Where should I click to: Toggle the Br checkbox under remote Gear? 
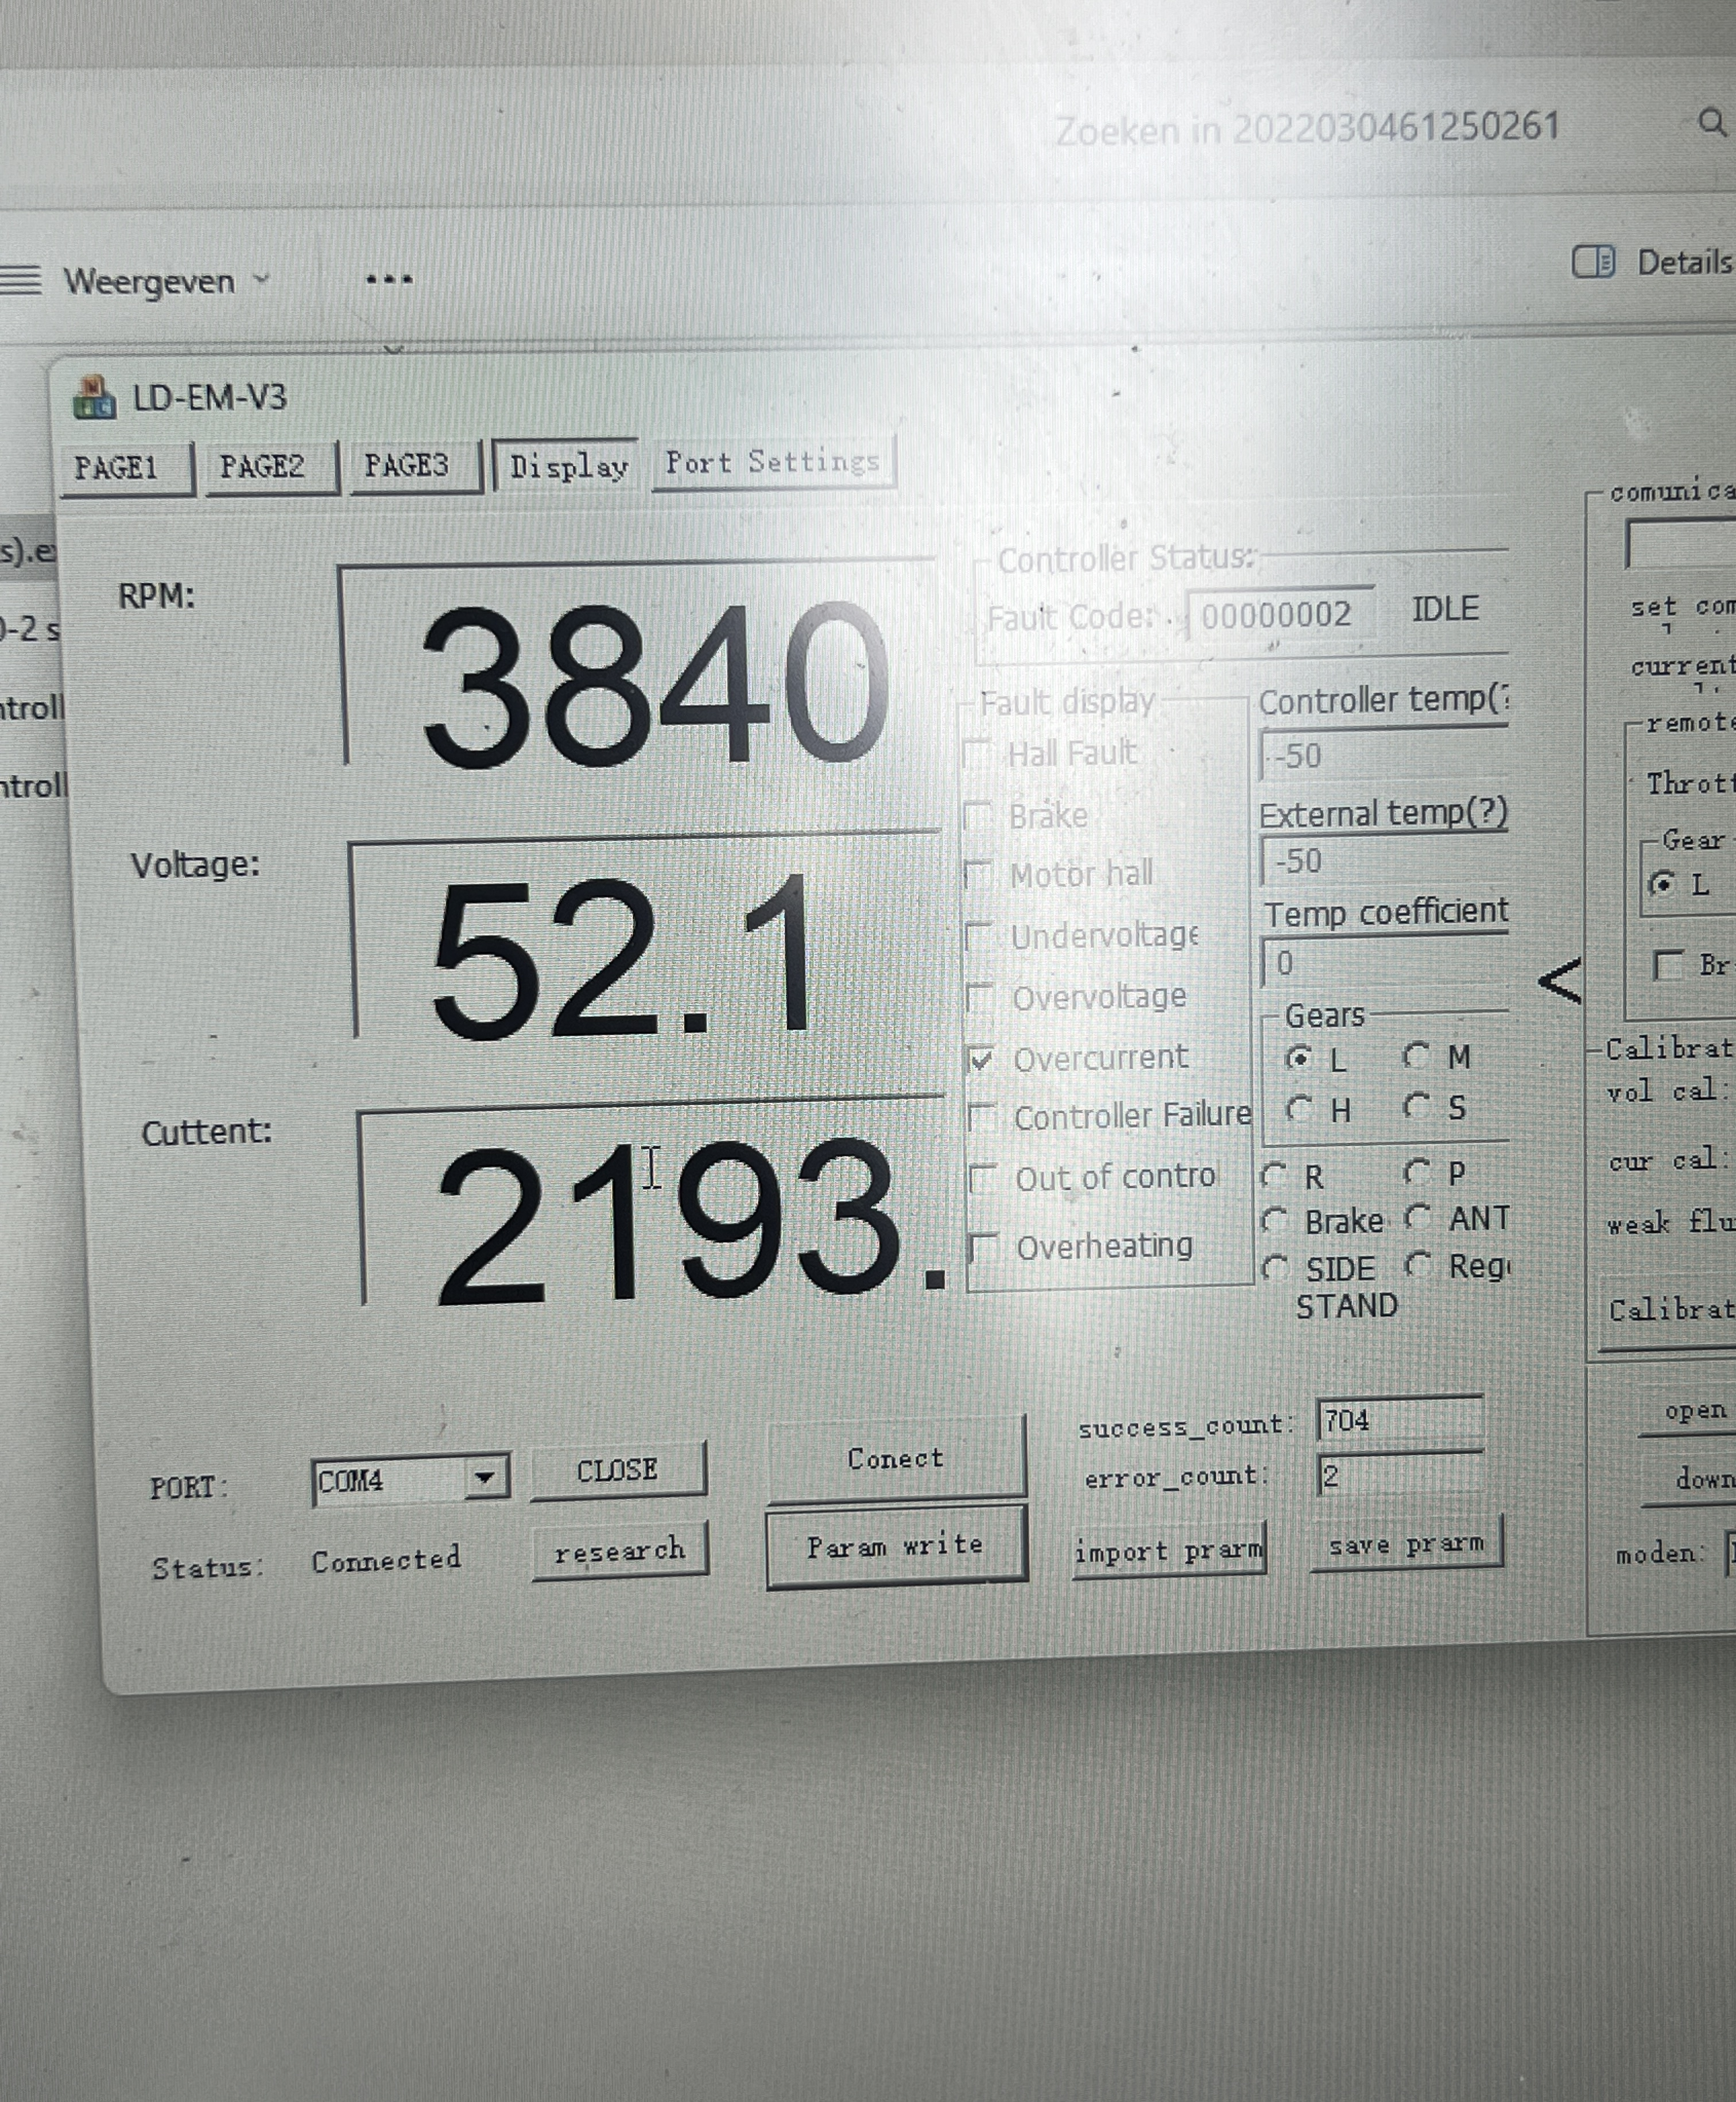pos(1667,965)
